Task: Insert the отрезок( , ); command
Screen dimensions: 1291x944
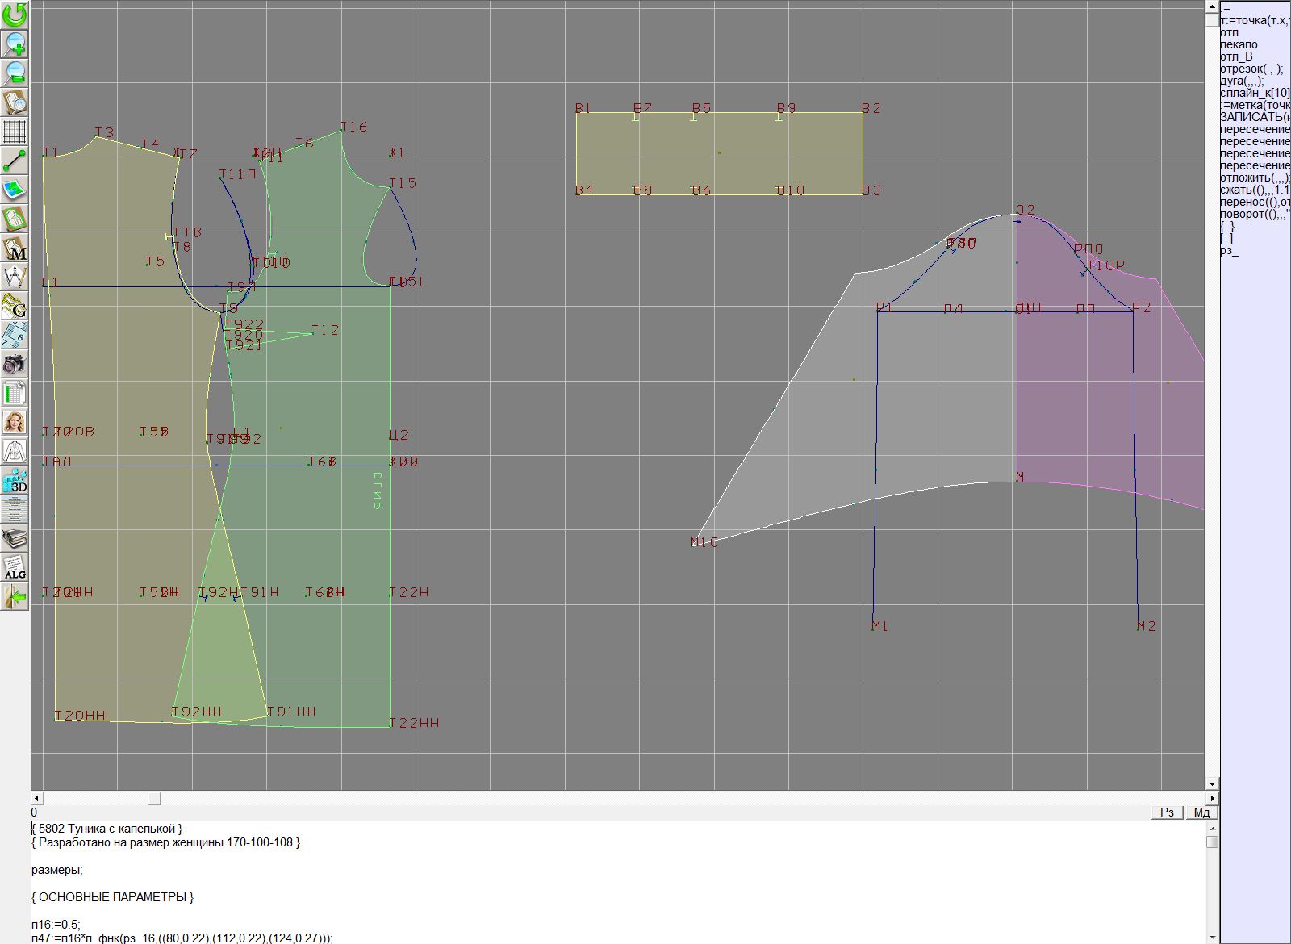Action: 1251,69
